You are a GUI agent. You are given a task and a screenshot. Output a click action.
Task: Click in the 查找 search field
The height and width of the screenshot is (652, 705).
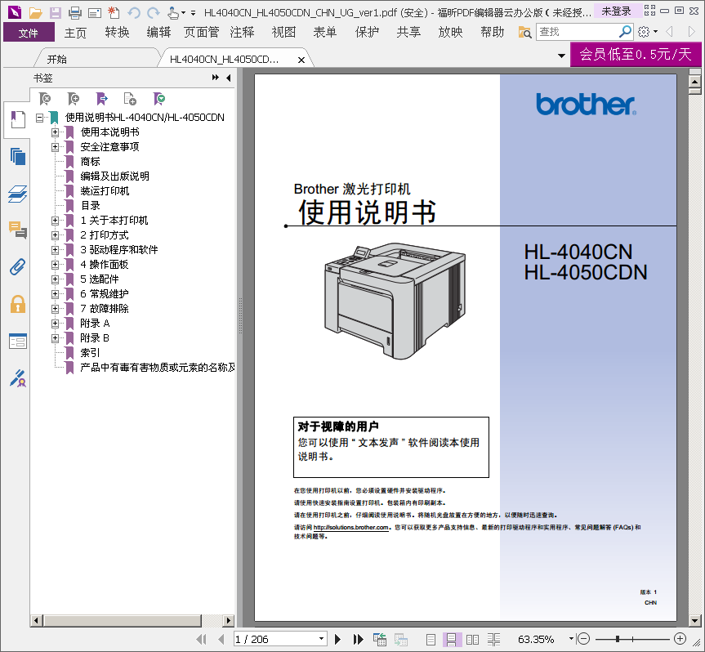[578, 32]
